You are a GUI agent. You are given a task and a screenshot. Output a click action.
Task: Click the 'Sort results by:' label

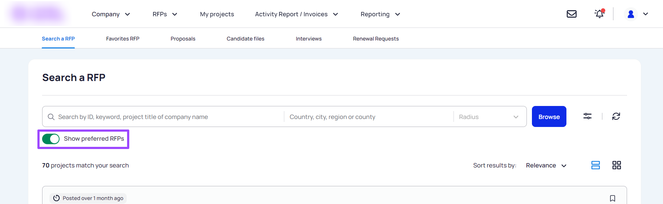click(495, 165)
